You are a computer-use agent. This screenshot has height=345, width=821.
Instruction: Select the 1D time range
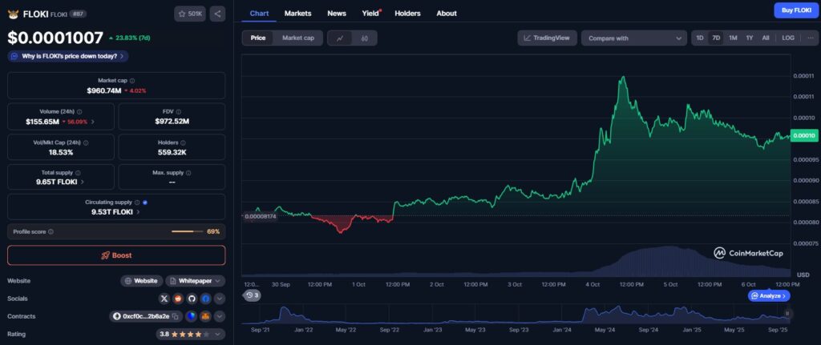pyautogui.click(x=700, y=38)
